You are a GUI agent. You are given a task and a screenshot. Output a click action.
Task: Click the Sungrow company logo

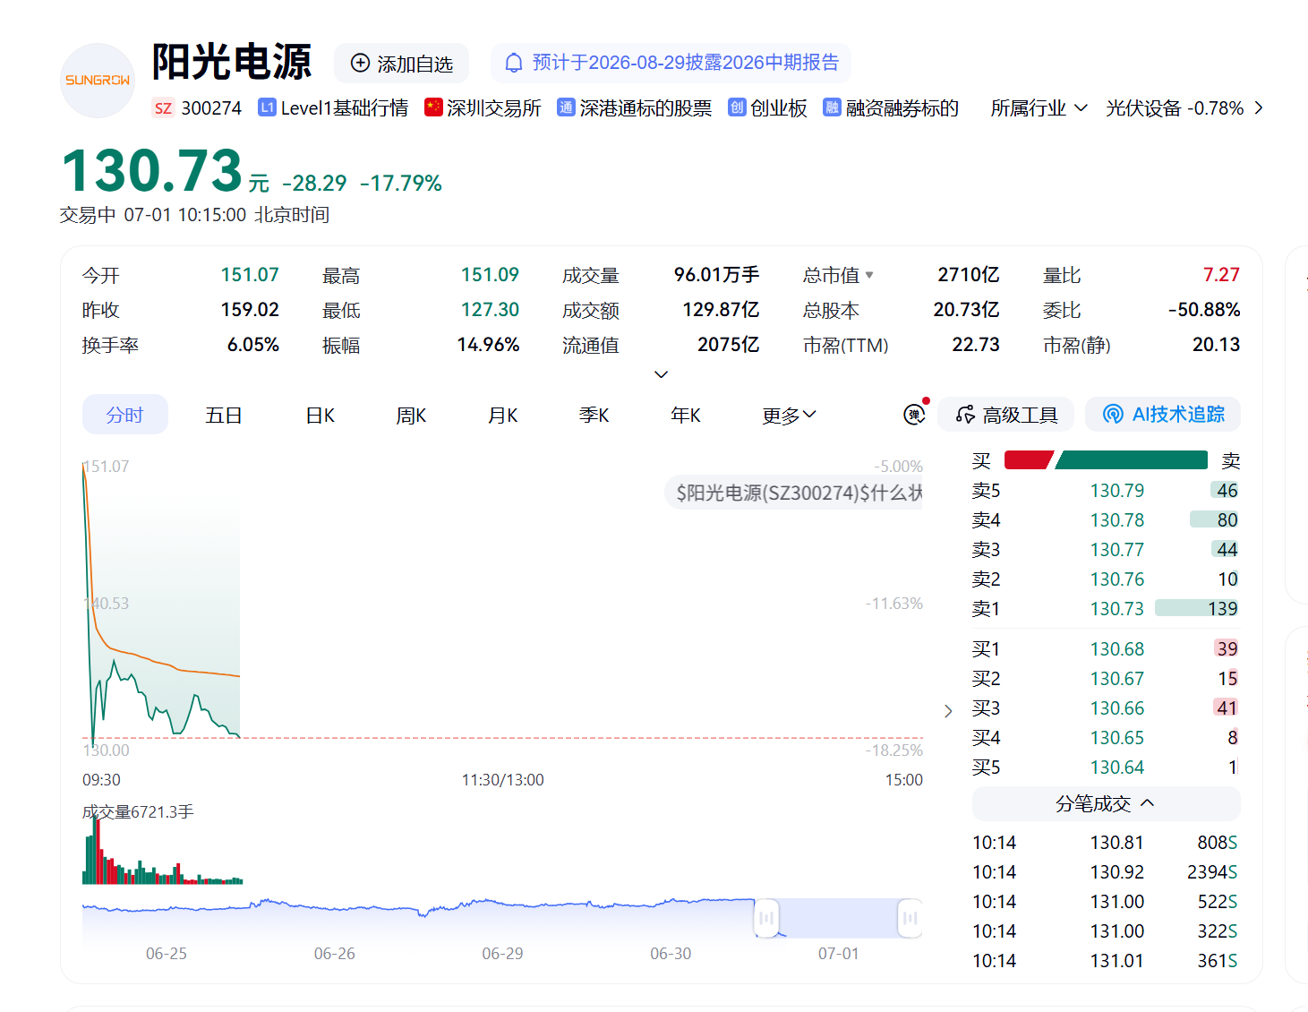[98, 81]
